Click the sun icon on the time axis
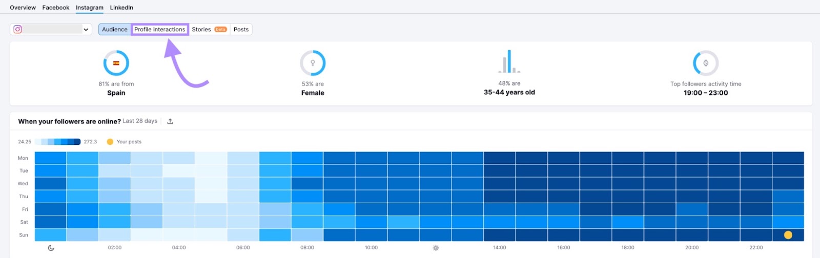Viewport: 820px width, 258px height. (436, 248)
